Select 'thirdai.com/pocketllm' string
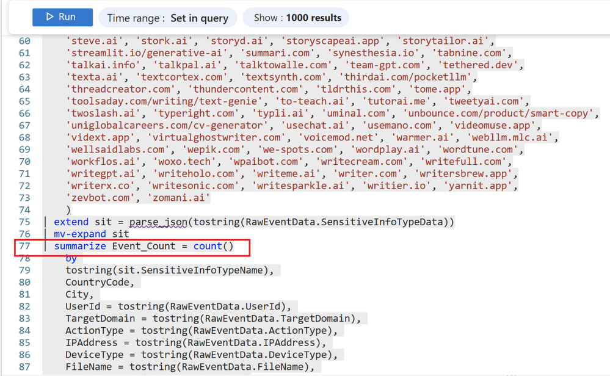Image resolution: width=610 pixels, height=376 pixels. pos(405,77)
